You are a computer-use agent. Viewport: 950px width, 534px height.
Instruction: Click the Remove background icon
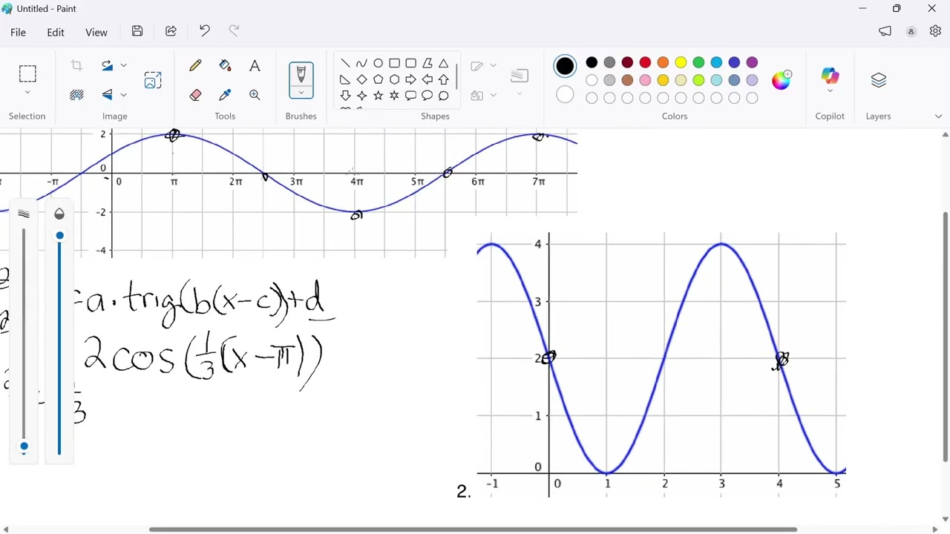[76, 94]
